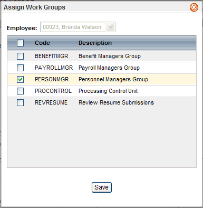Click the Employee field showing Brenda Watson
This screenshot has height=208, width=203.
(78, 27)
